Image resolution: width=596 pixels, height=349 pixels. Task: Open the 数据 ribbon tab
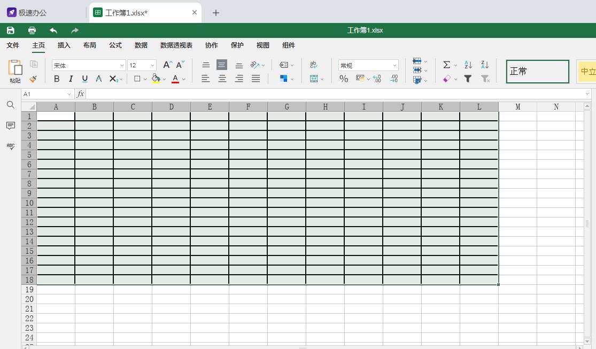[141, 45]
